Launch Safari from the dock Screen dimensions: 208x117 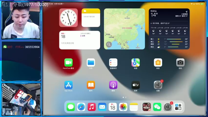click(81, 107)
